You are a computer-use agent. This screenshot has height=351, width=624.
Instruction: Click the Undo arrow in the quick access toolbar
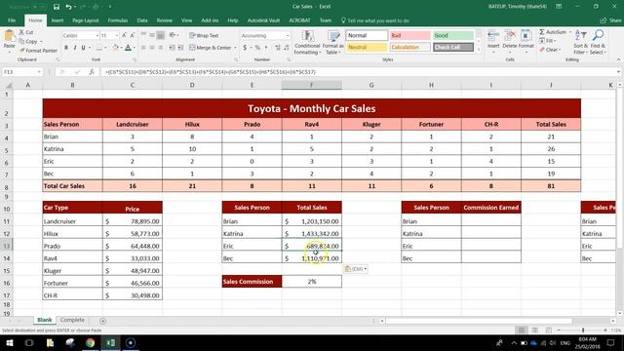(x=68, y=7)
